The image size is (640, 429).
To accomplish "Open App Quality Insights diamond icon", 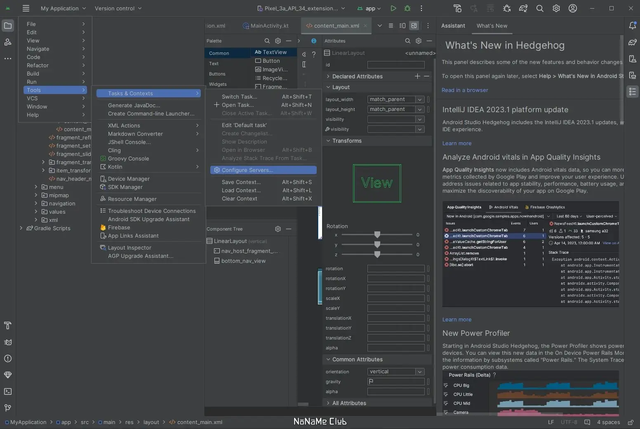I will (x=8, y=375).
